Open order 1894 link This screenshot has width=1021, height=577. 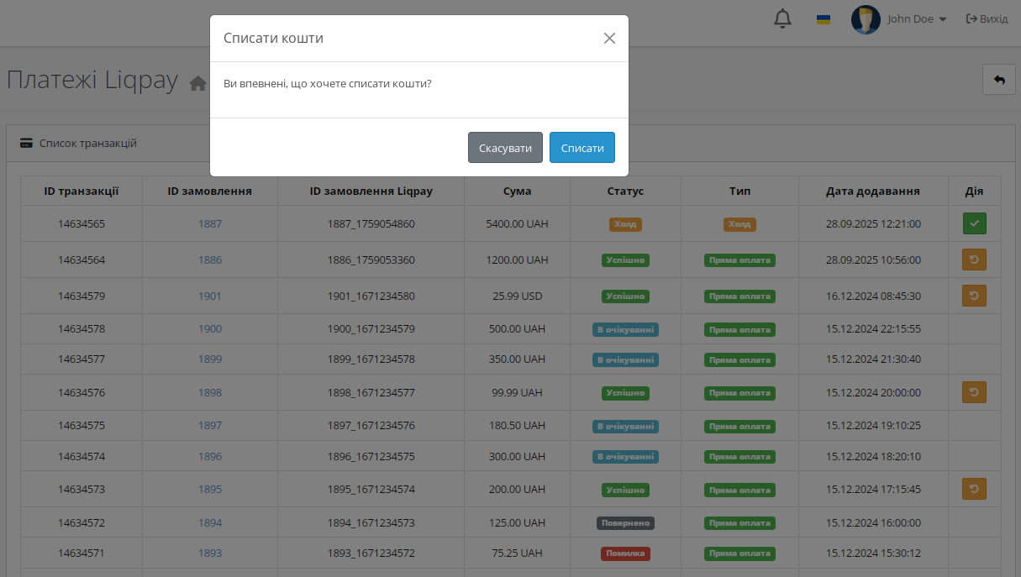(210, 523)
